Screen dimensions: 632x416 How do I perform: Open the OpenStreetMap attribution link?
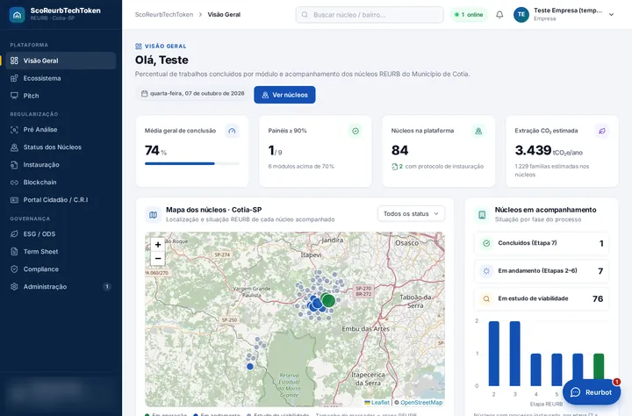coord(421,402)
